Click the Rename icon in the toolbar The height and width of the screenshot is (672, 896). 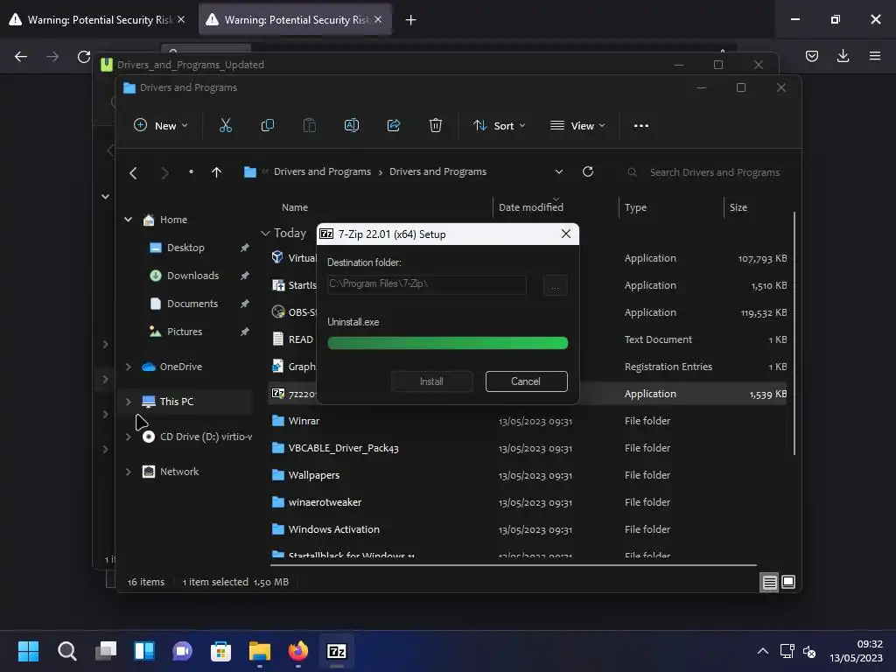(x=352, y=126)
